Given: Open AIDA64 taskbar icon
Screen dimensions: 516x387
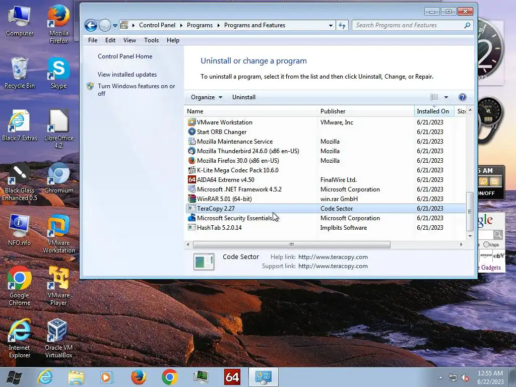Looking at the screenshot, I should pyautogui.click(x=232, y=377).
